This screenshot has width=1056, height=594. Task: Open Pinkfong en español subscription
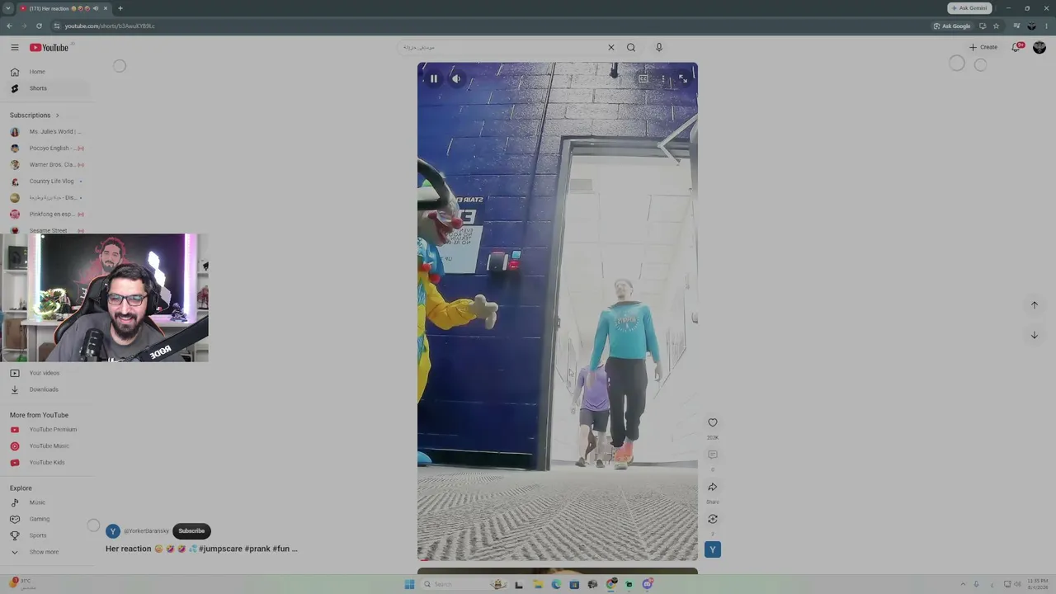pos(48,214)
